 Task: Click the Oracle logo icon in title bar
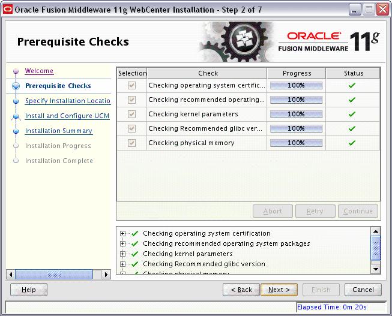point(7,10)
